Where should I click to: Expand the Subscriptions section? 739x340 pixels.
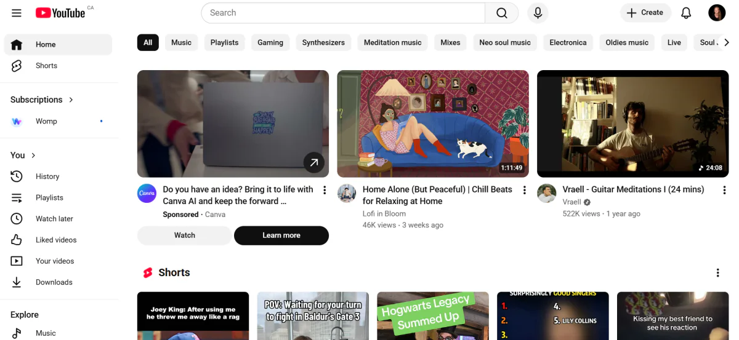click(x=42, y=100)
